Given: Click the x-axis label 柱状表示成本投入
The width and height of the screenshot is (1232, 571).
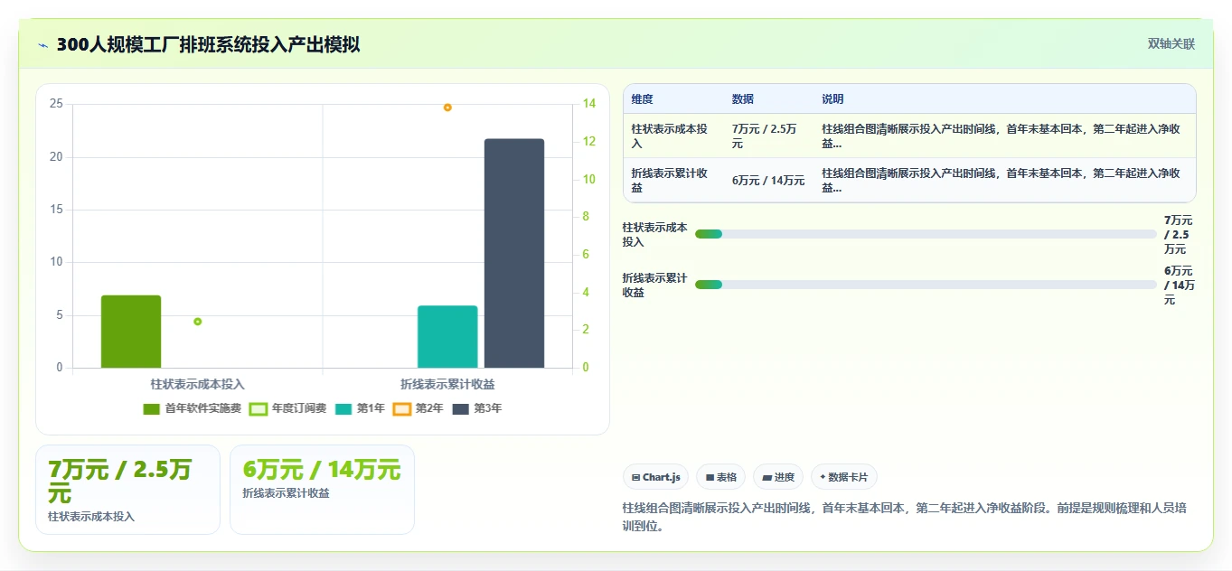Looking at the screenshot, I should click(197, 384).
